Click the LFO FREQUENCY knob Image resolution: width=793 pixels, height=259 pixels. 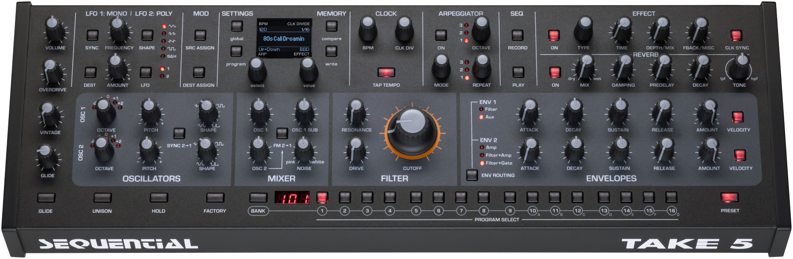click(x=119, y=29)
